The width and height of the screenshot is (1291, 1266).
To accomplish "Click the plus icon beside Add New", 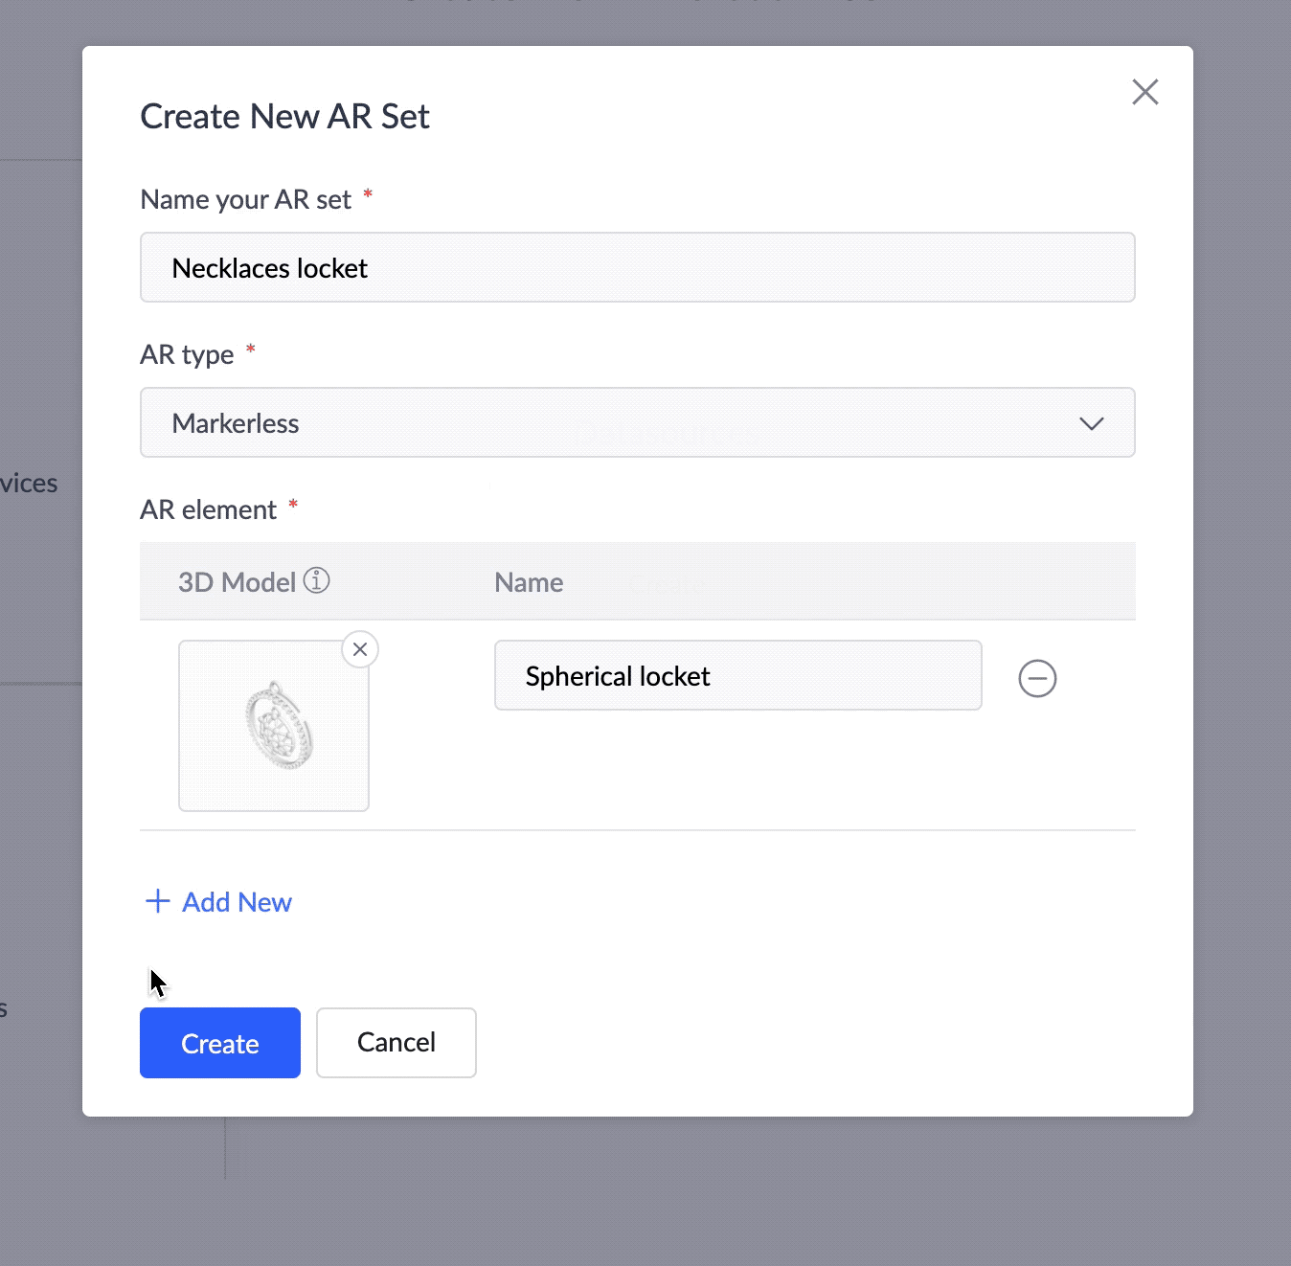I will tap(157, 901).
